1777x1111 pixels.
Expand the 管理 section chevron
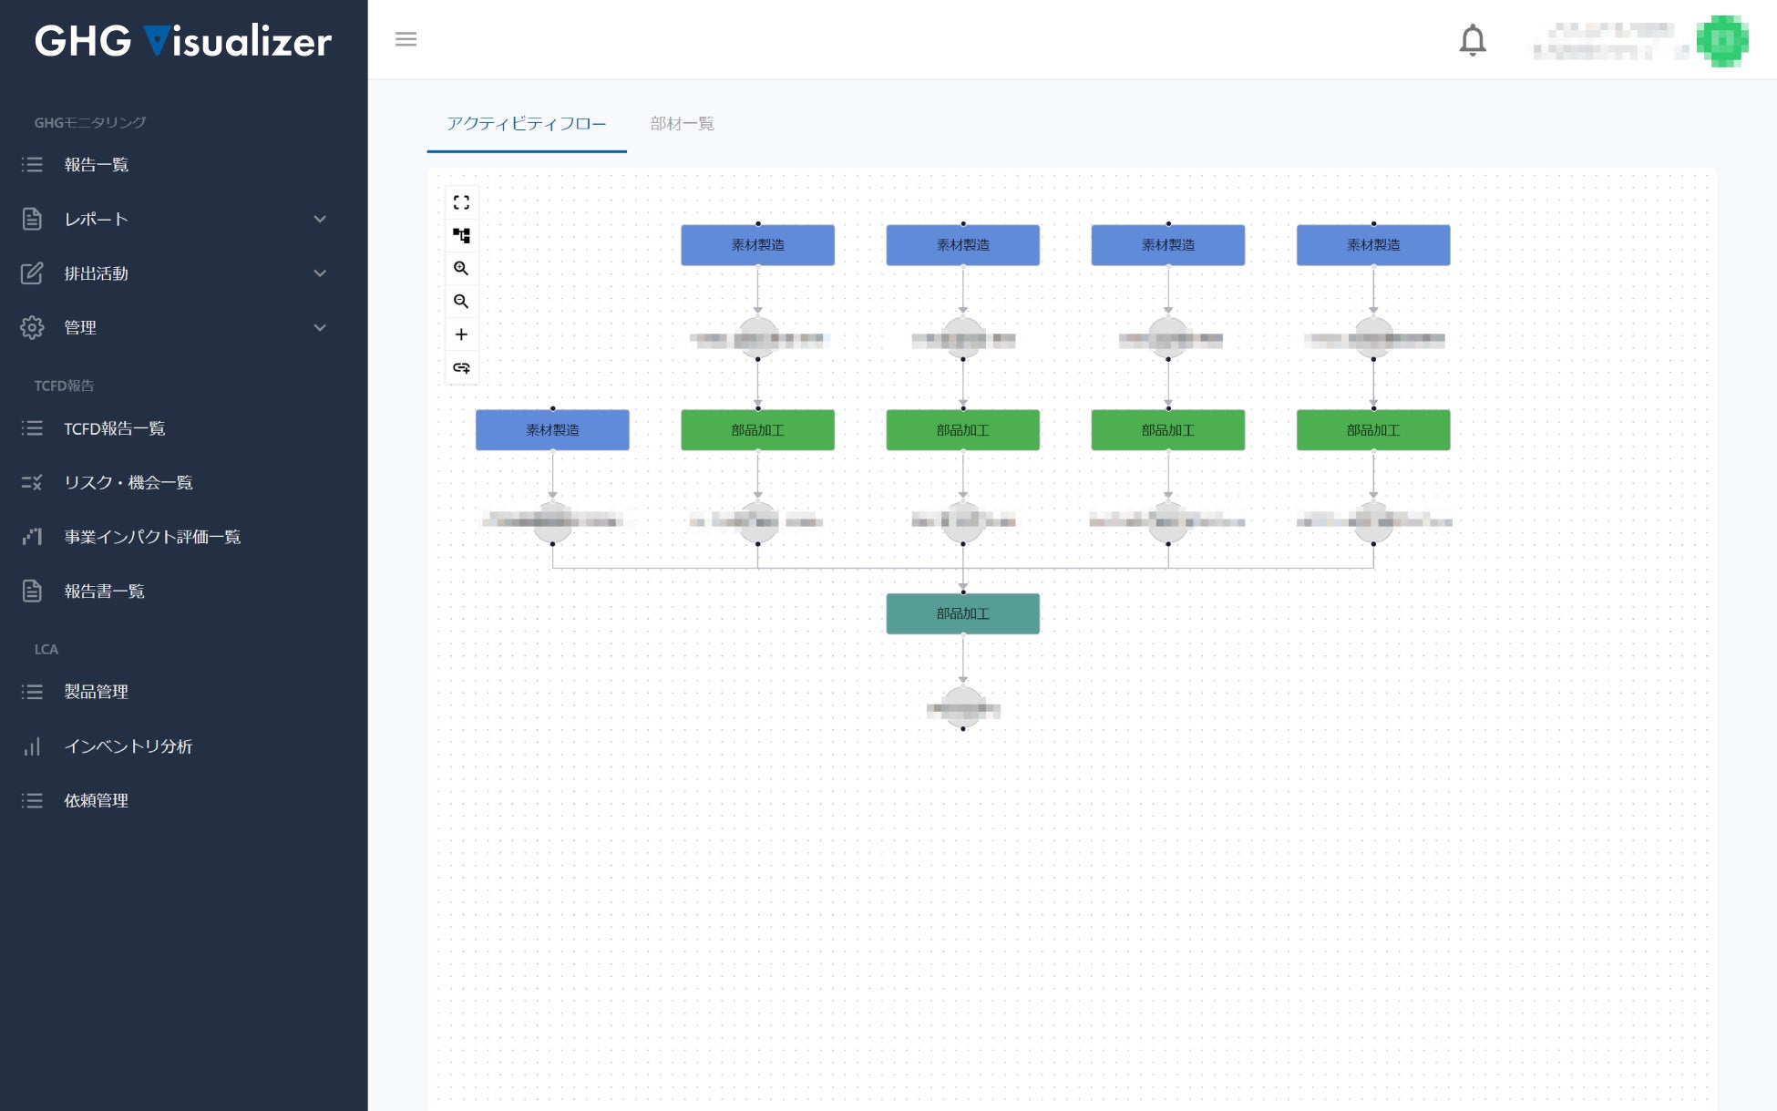pos(320,328)
